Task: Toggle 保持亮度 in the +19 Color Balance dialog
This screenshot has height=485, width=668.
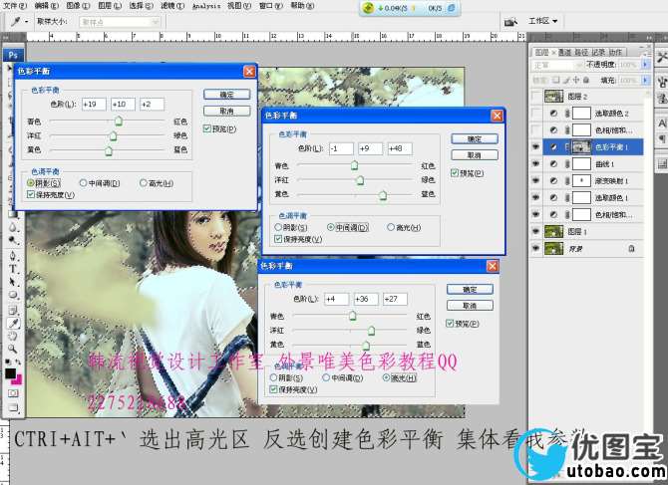Action: tap(31, 194)
